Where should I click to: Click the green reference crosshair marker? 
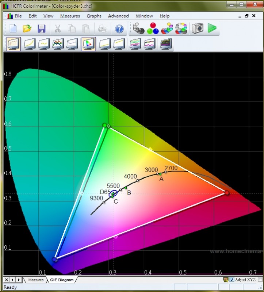click(108, 126)
